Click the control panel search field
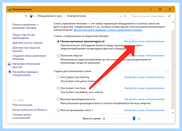Viewport: 182px width, 131px height. [148, 16]
